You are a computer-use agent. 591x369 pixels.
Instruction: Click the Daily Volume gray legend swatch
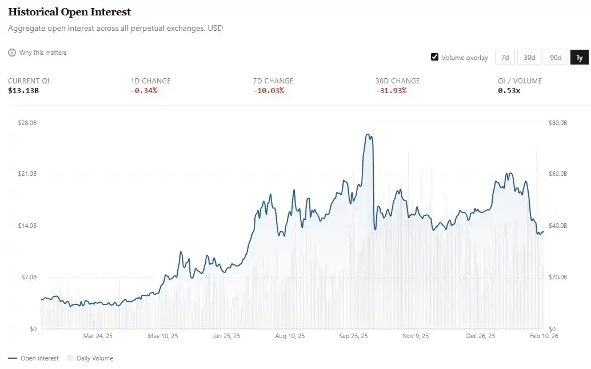click(71, 358)
